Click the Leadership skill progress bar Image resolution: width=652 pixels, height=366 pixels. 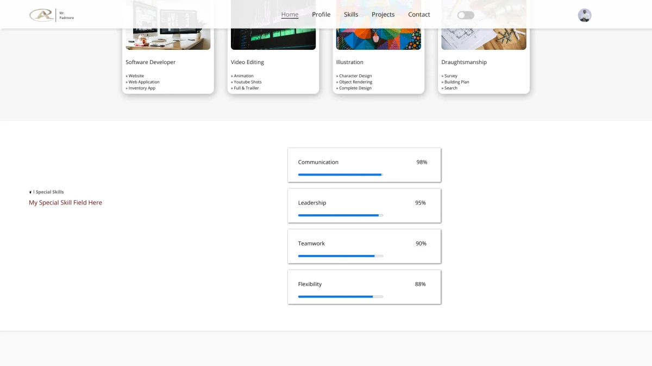[x=340, y=215]
